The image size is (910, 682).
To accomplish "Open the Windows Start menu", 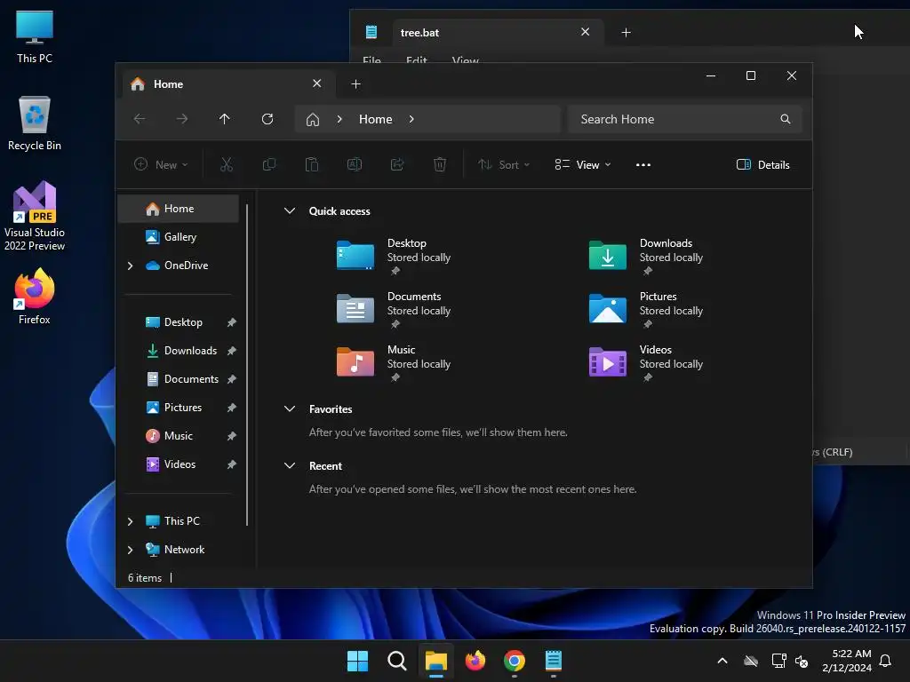I will 357,661.
